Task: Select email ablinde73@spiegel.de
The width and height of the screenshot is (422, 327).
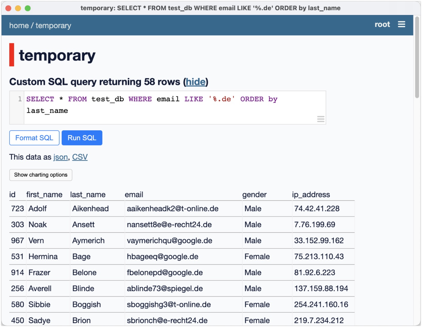Action: (x=183, y=288)
